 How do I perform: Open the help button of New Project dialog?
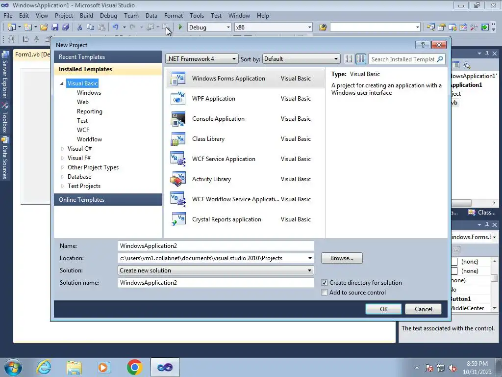(423, 45)
